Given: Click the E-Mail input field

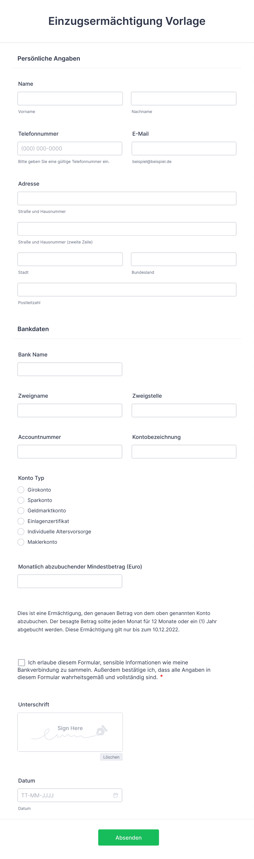Looking at the screenshot, I should [184, 148].
